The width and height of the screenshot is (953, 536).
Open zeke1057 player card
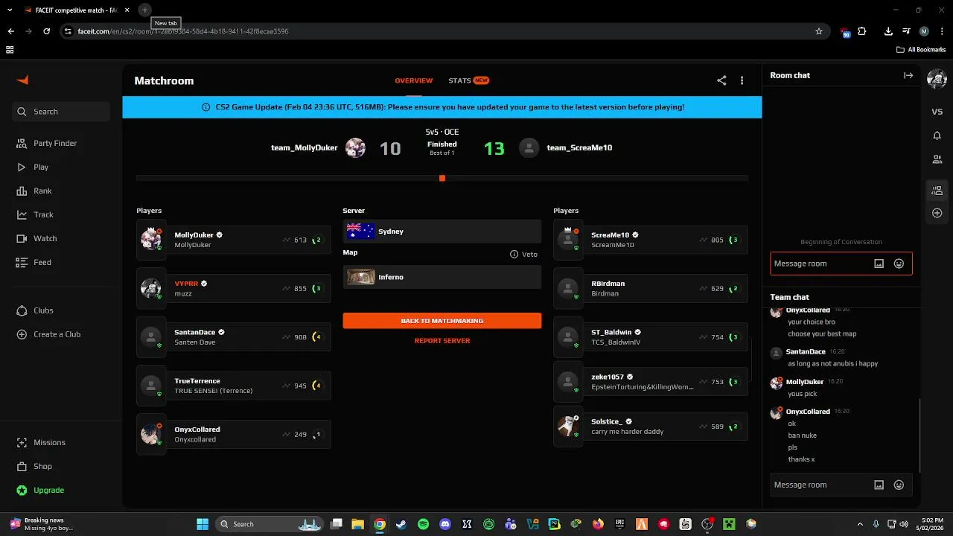(651, 382)
